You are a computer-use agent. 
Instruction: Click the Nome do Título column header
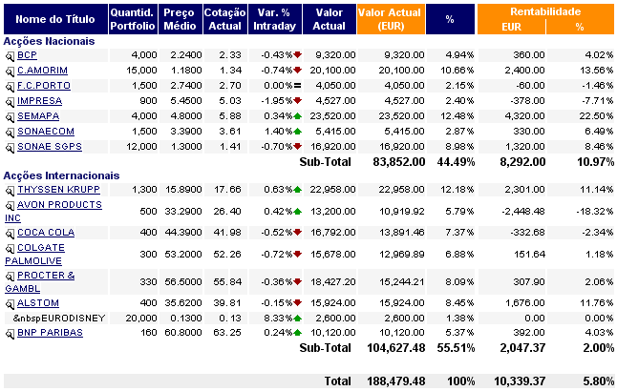pos(53,20)
